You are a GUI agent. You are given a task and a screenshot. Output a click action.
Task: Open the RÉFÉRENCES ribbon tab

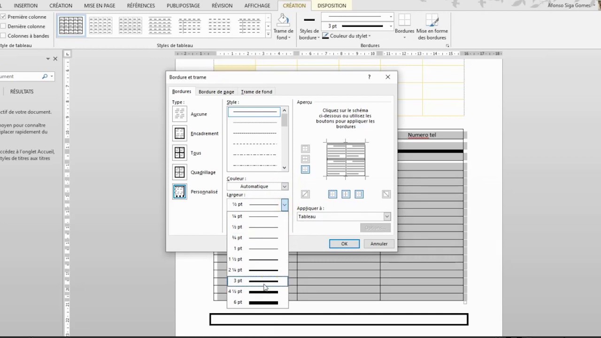pyautogui.click(x=141, y=6)
